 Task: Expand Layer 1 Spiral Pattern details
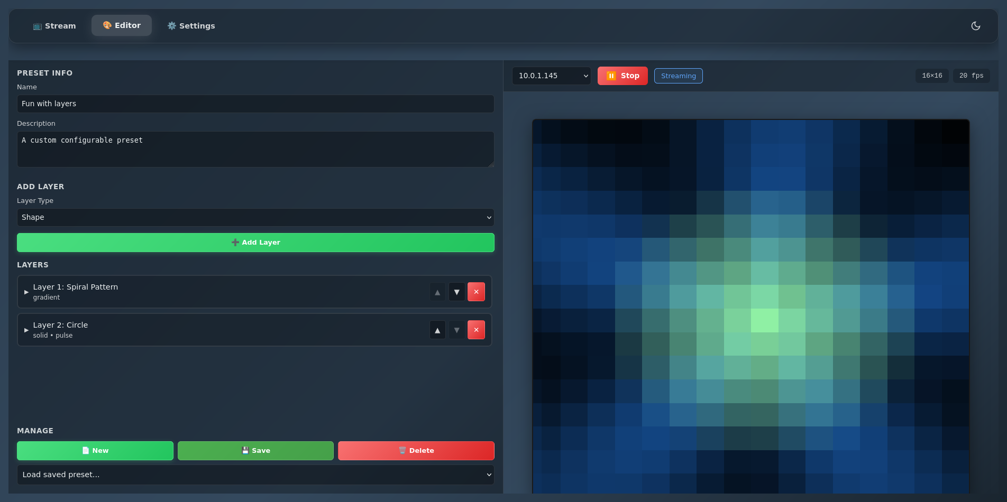26,292
